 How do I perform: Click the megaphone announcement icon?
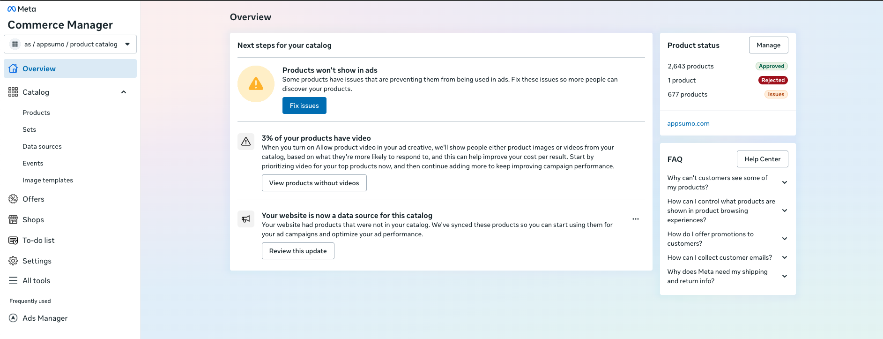[x=246, y=219]
